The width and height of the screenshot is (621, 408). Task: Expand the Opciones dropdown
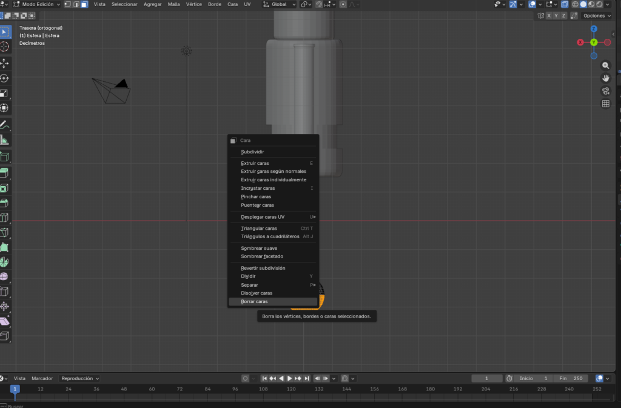597,16
